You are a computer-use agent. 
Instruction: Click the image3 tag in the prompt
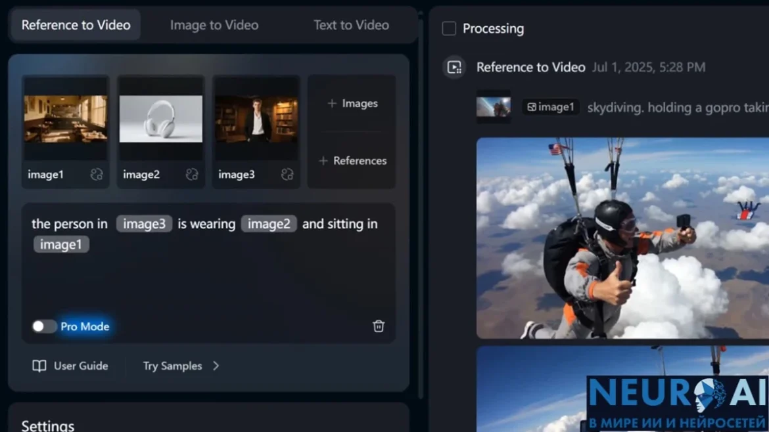[144, 224]
